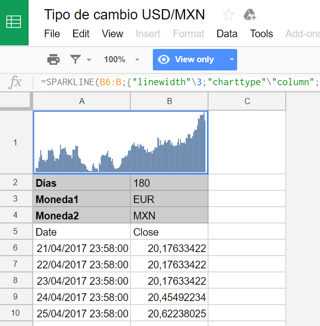Click the Moneda1 cell
The width and height of the screenshot is (320, 326).
click(x=82, y=199)
